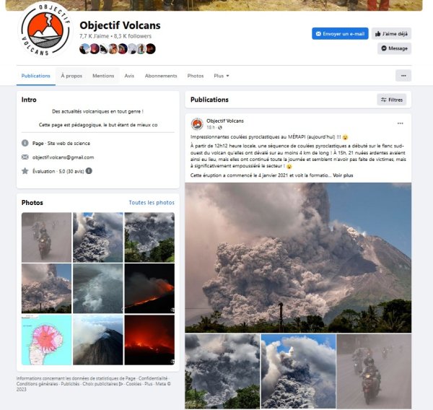Screen dimensions: 433x410
Task: Click the star icon beside Évaluation
Action: (x=25, y=171)
